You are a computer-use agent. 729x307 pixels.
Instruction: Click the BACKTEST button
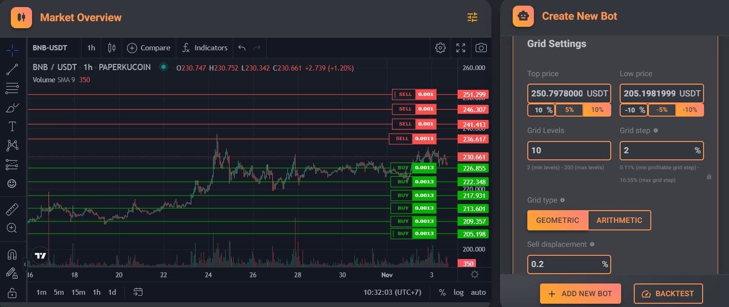[x=668, y=294]
